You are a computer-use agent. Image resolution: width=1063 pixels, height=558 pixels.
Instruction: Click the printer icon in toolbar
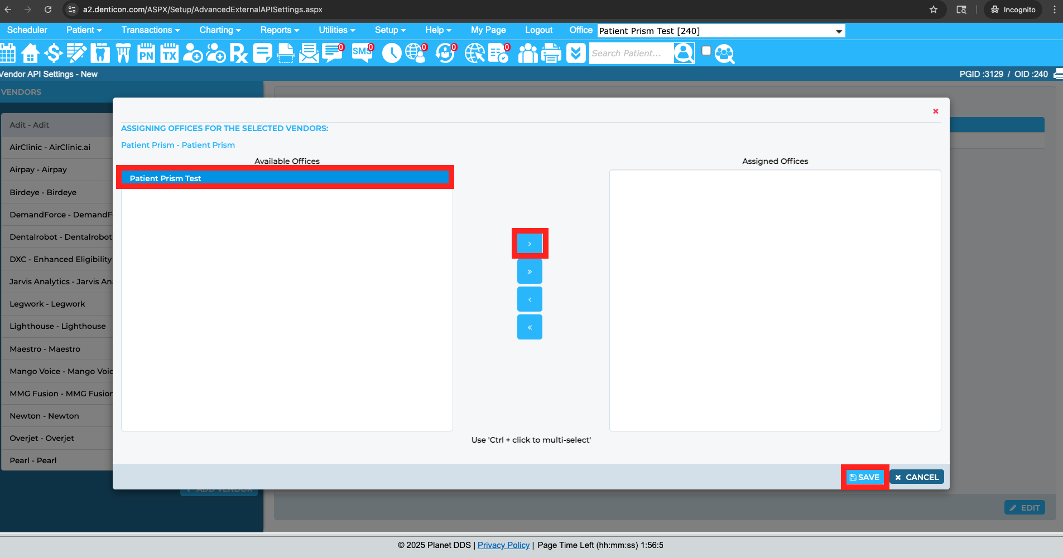[x=551, y=54]
